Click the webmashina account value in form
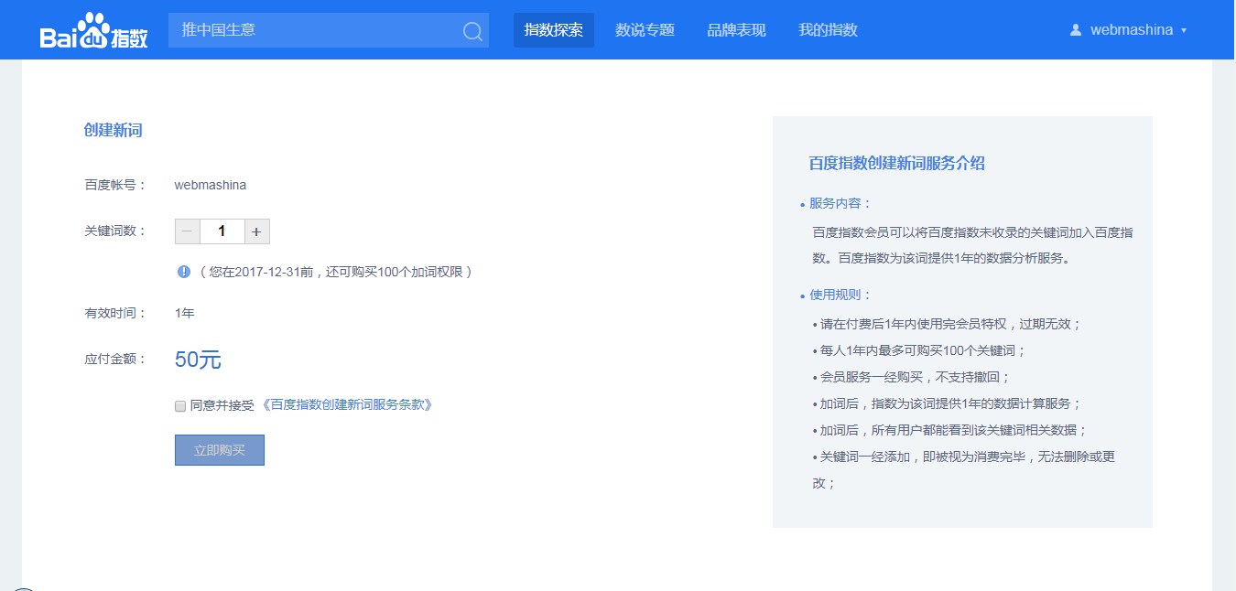The height and width of the screenshot is (591, 1236). point(211,185)
